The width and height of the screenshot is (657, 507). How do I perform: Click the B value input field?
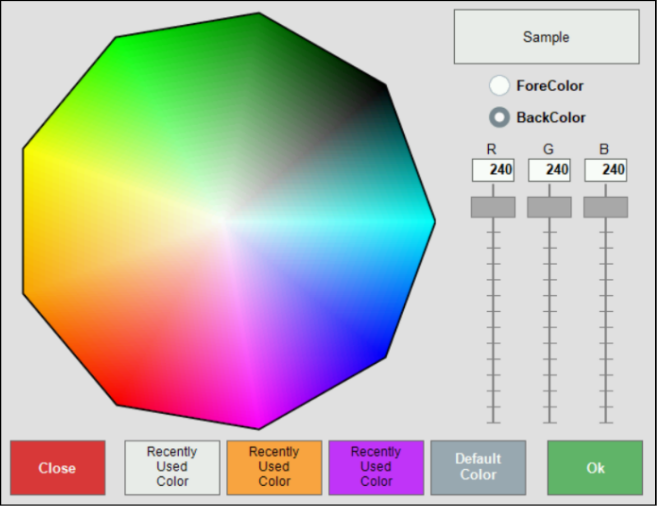[605, 170]
